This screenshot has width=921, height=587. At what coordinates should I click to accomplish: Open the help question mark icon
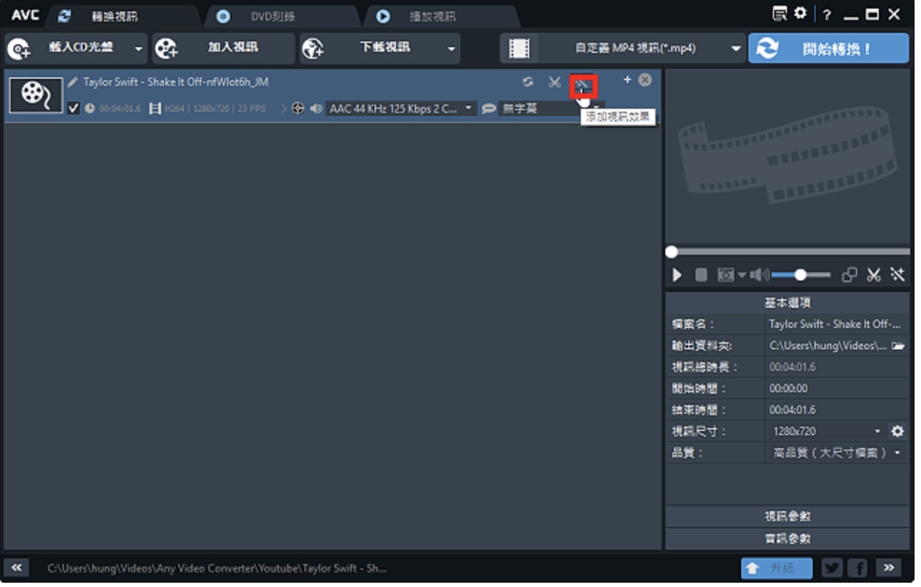pyautogui.click(x=827, y=14)
